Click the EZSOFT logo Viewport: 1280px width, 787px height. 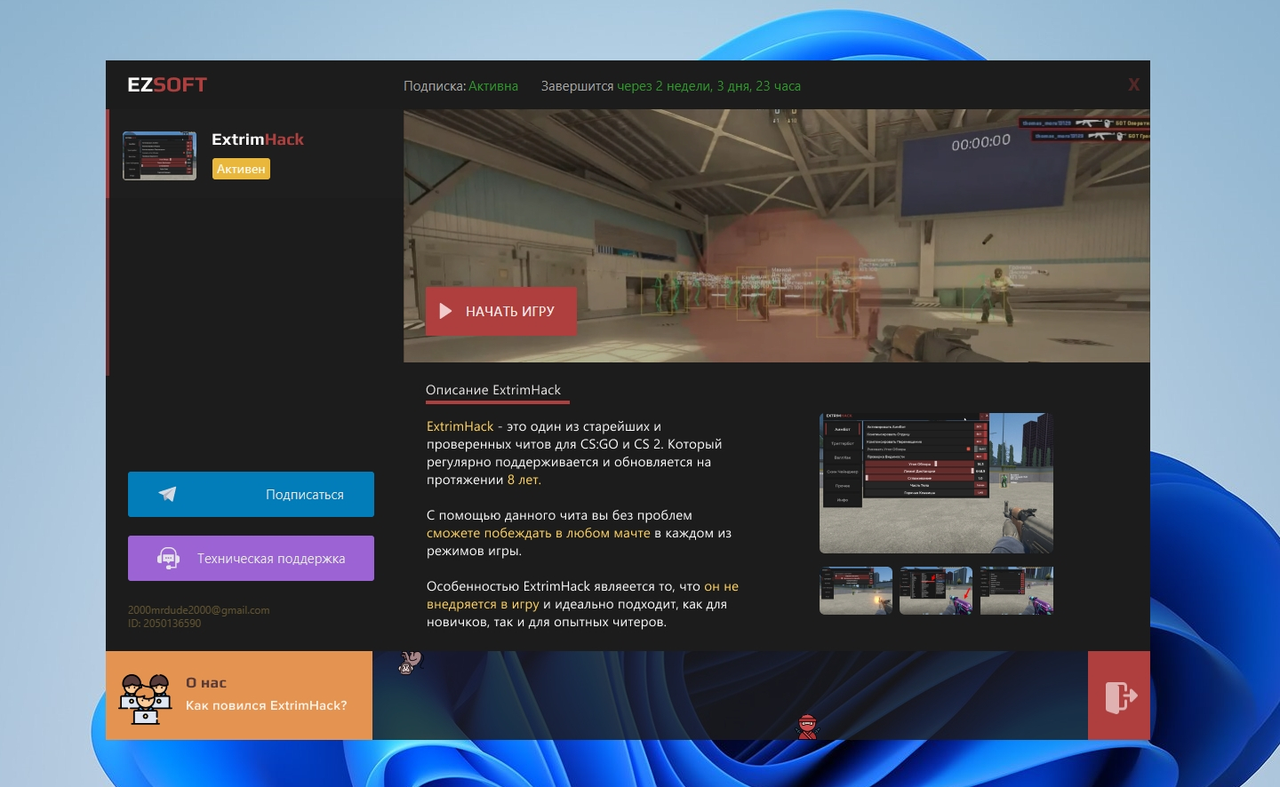[167, 84]
